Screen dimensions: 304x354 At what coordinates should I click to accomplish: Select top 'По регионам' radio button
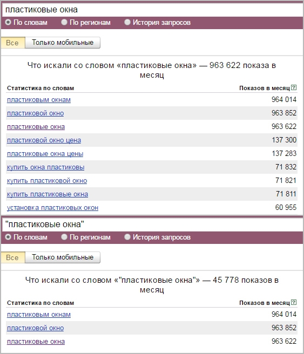[x=64, y=22]
